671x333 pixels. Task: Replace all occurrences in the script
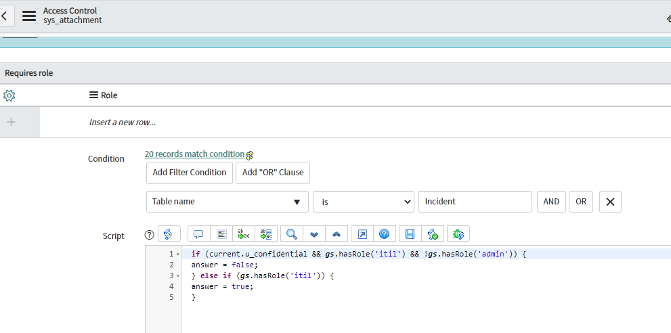click(266, 234)
